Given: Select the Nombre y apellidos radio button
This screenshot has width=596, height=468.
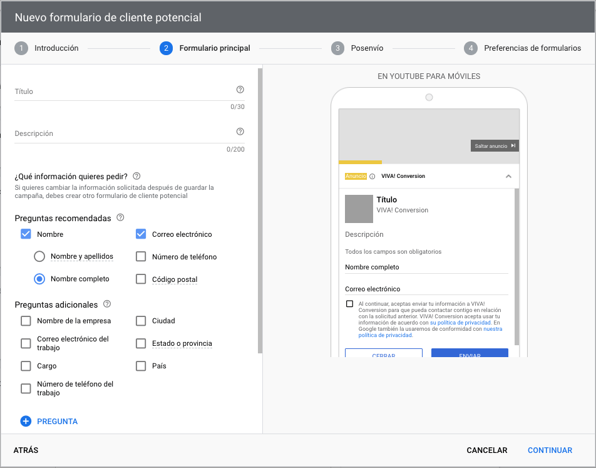Looking at the screenshot, I should [x=39, y=256].
